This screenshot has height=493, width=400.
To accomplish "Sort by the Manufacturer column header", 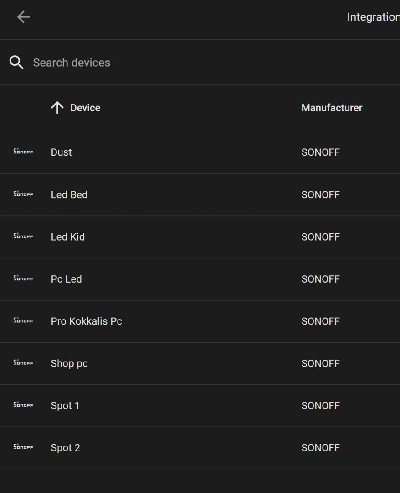I will click(x=332, y=108).
